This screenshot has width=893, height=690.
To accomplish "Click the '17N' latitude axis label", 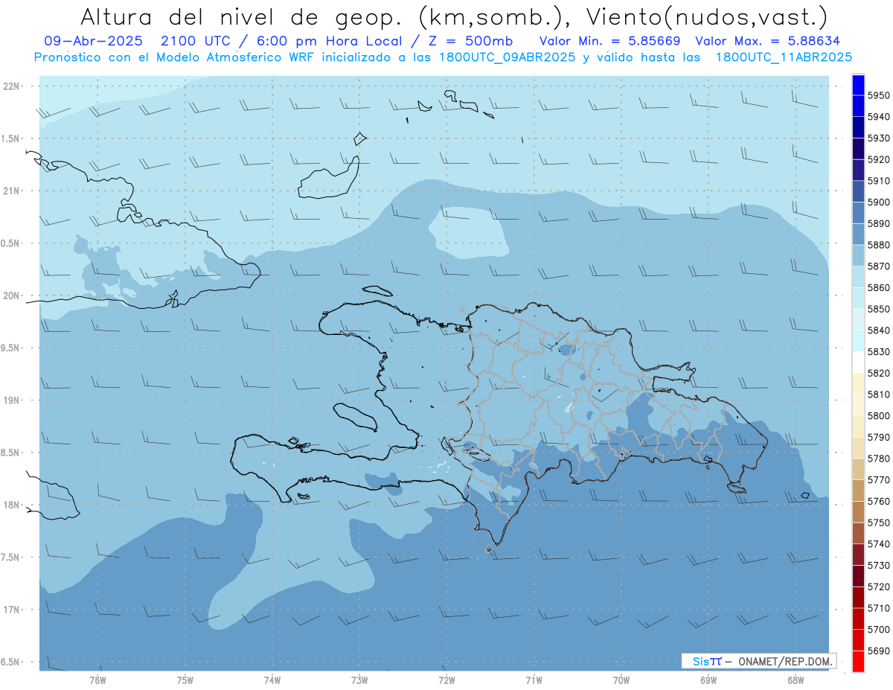I will (11, 610).
